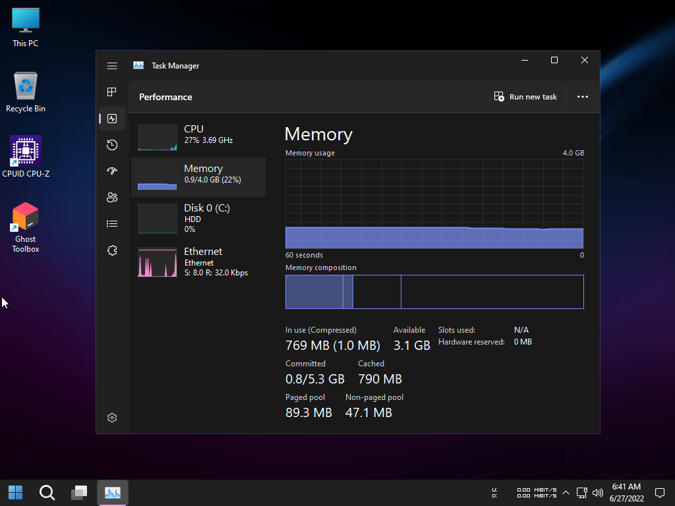The height and width of the screenshot is (506, 675).
Task: Open the App history sidebar icon
Action: coord(112,145)
